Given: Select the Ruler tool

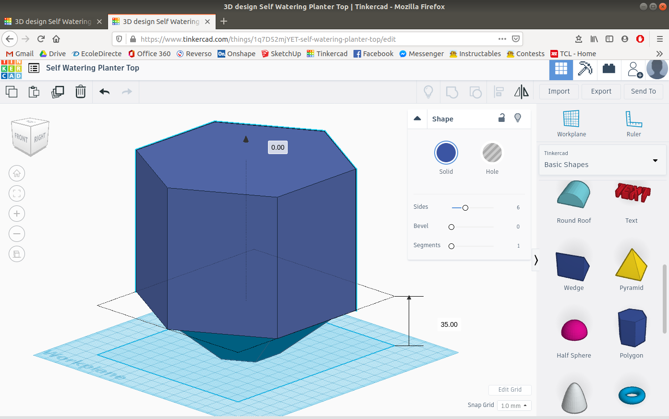Looking at the screenshot, I should [634, 123].
